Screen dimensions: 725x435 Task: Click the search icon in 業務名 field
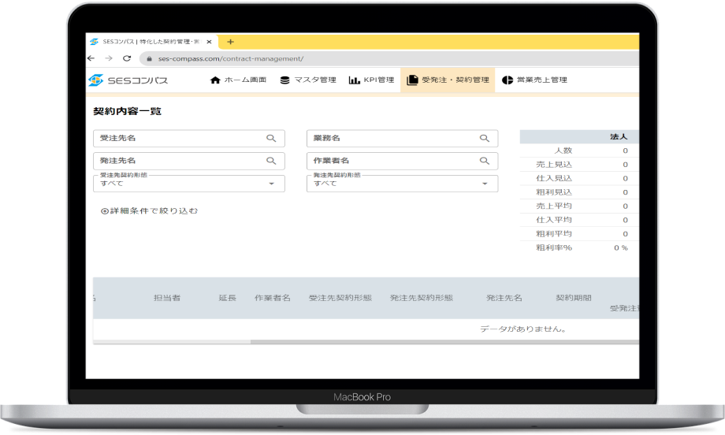pos(485,138)
